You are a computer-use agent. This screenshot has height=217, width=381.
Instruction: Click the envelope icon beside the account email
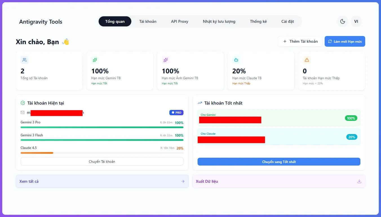click(22, 112)
